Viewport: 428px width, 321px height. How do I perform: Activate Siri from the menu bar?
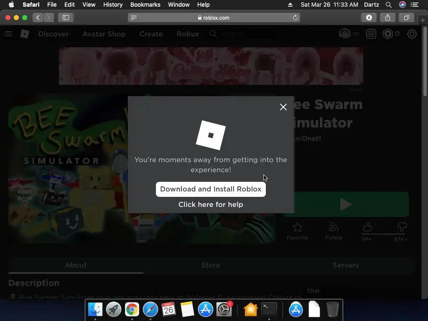[x=403, y=5]
